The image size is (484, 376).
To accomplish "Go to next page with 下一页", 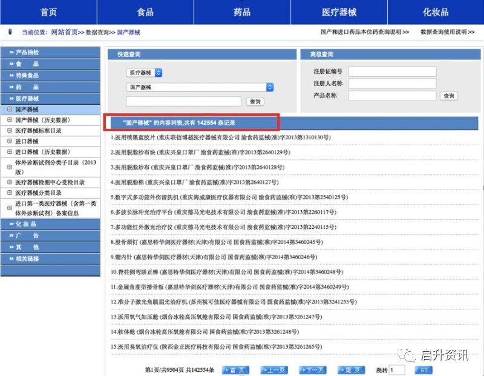I will pos(313,370).
